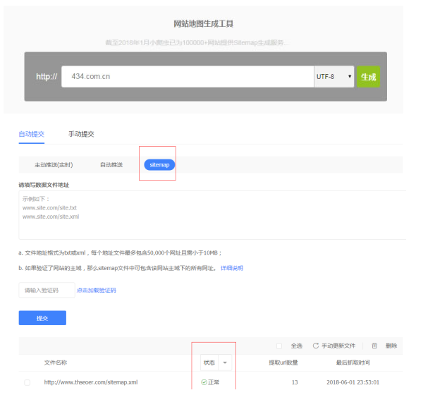Viewport: 435px width, 395px height.
Task: Tick the 全选 select-all checkbox
Action: click(279, 346)
